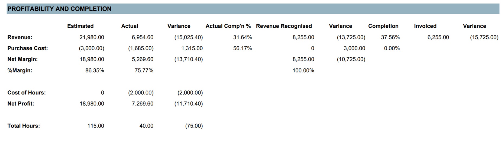Select the Invoiced column header

pos(425,26)
